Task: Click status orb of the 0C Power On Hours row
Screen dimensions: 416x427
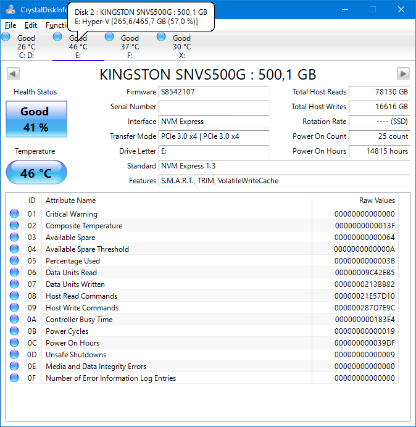Action: 14,342
